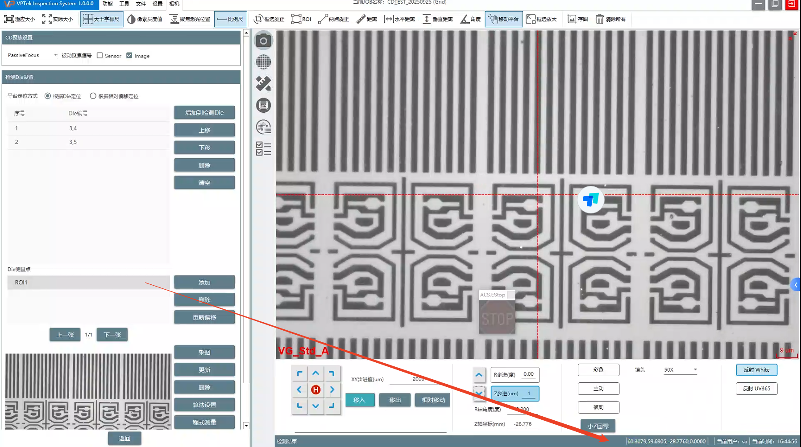Open the checklist icon in side strip

[x=263, y=149]
